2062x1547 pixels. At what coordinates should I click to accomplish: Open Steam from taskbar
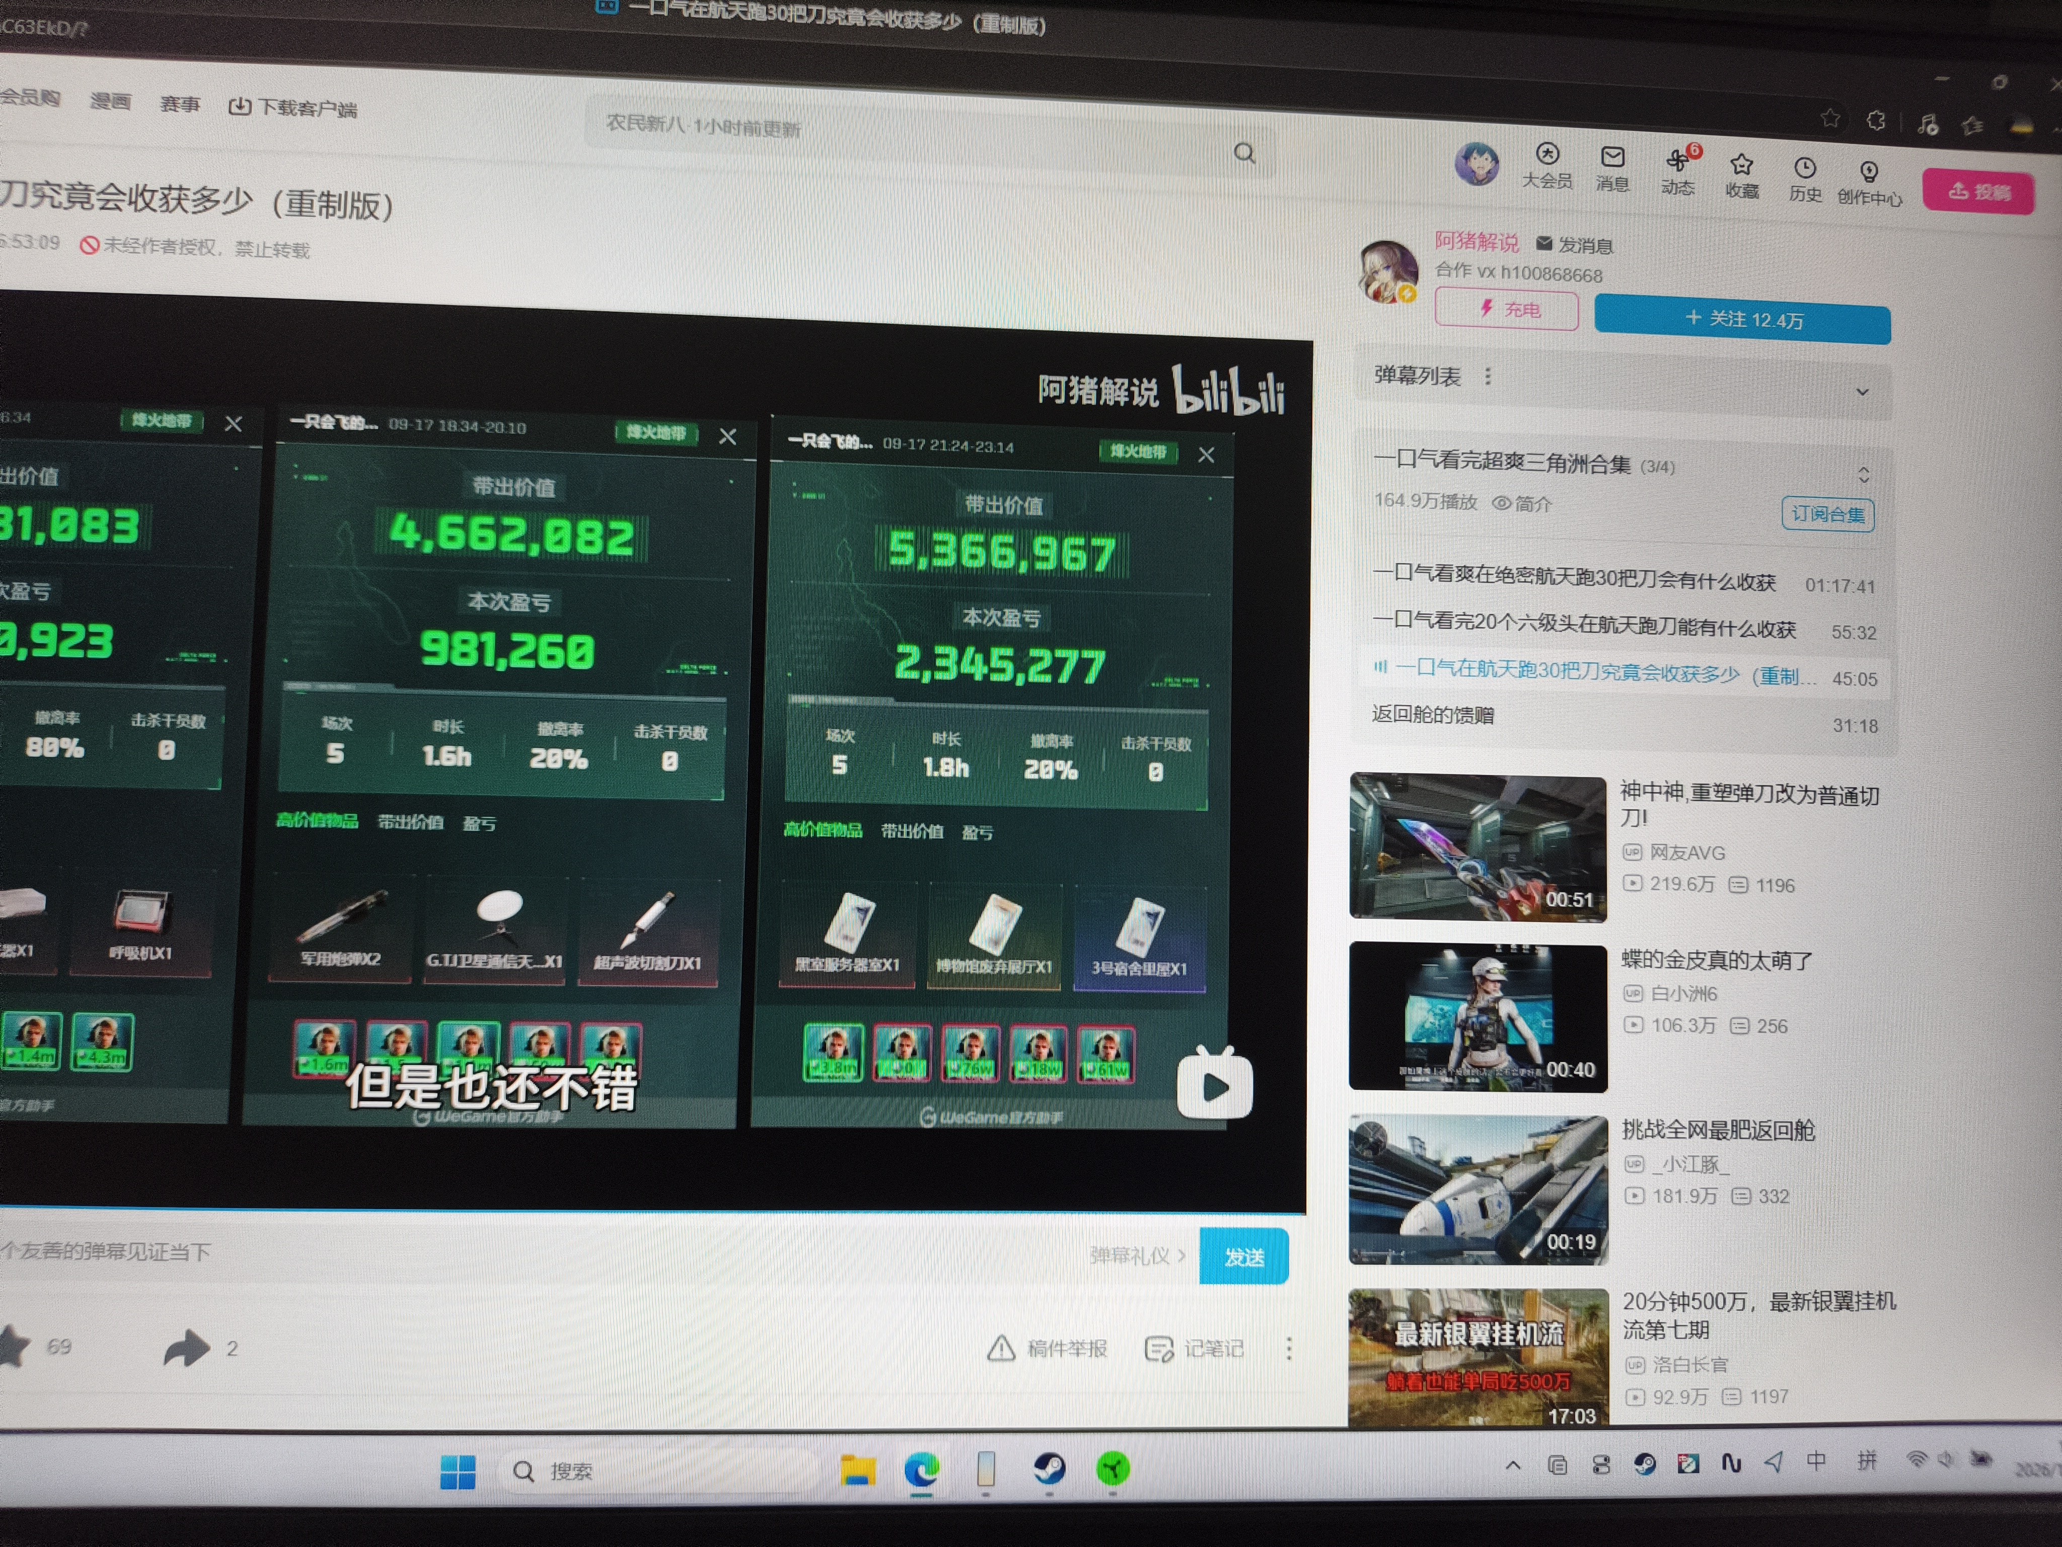click(x=1050, y=1469)
